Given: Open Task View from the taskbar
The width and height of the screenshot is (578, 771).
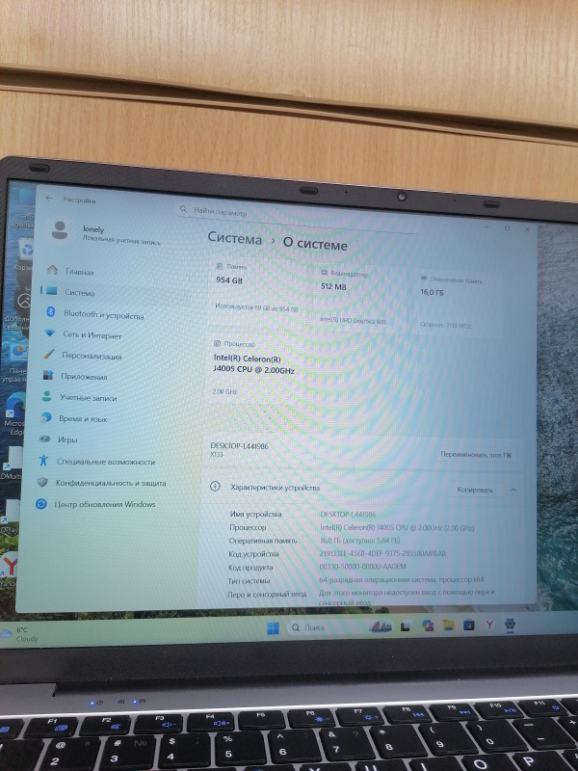Looking at the screenshot, I should pyautogui.click(x=406, y=626).
